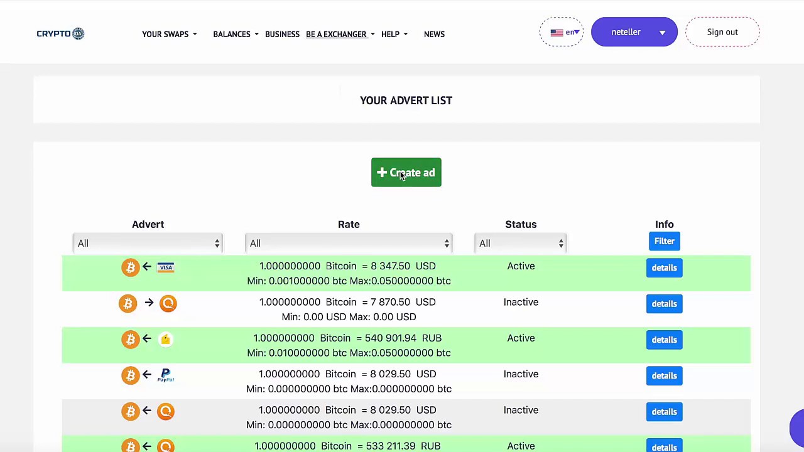The image size is (804, 452).
Task: Open the Rate filter dropdown
Action: [x=349, y=244]
